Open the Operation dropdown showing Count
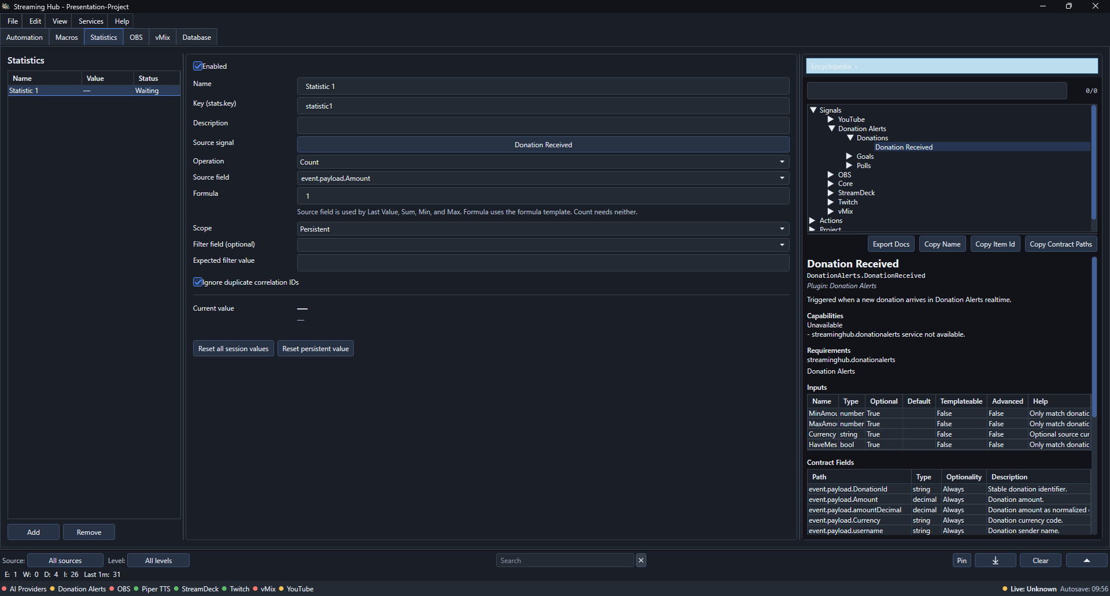This screenshot has height=596, width=1110. coord(543,162)
